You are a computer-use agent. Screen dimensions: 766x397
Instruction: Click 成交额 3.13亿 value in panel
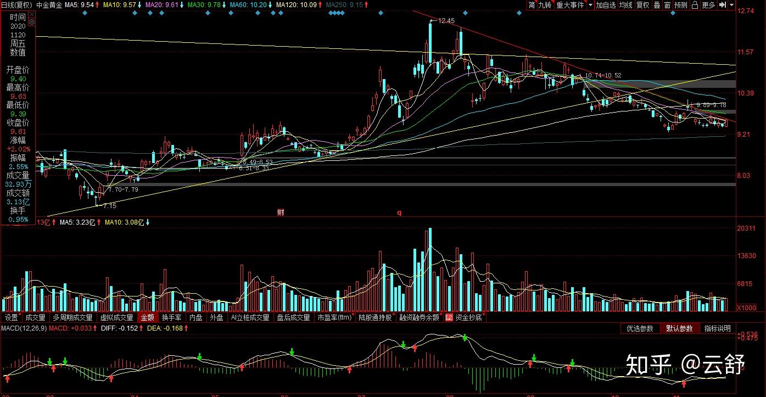pyautogui.click(x=18, y=202)
